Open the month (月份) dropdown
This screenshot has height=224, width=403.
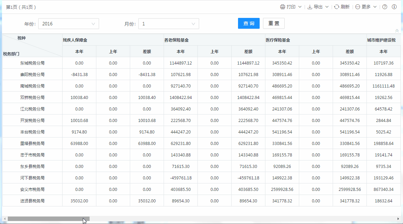click(169, 24)
